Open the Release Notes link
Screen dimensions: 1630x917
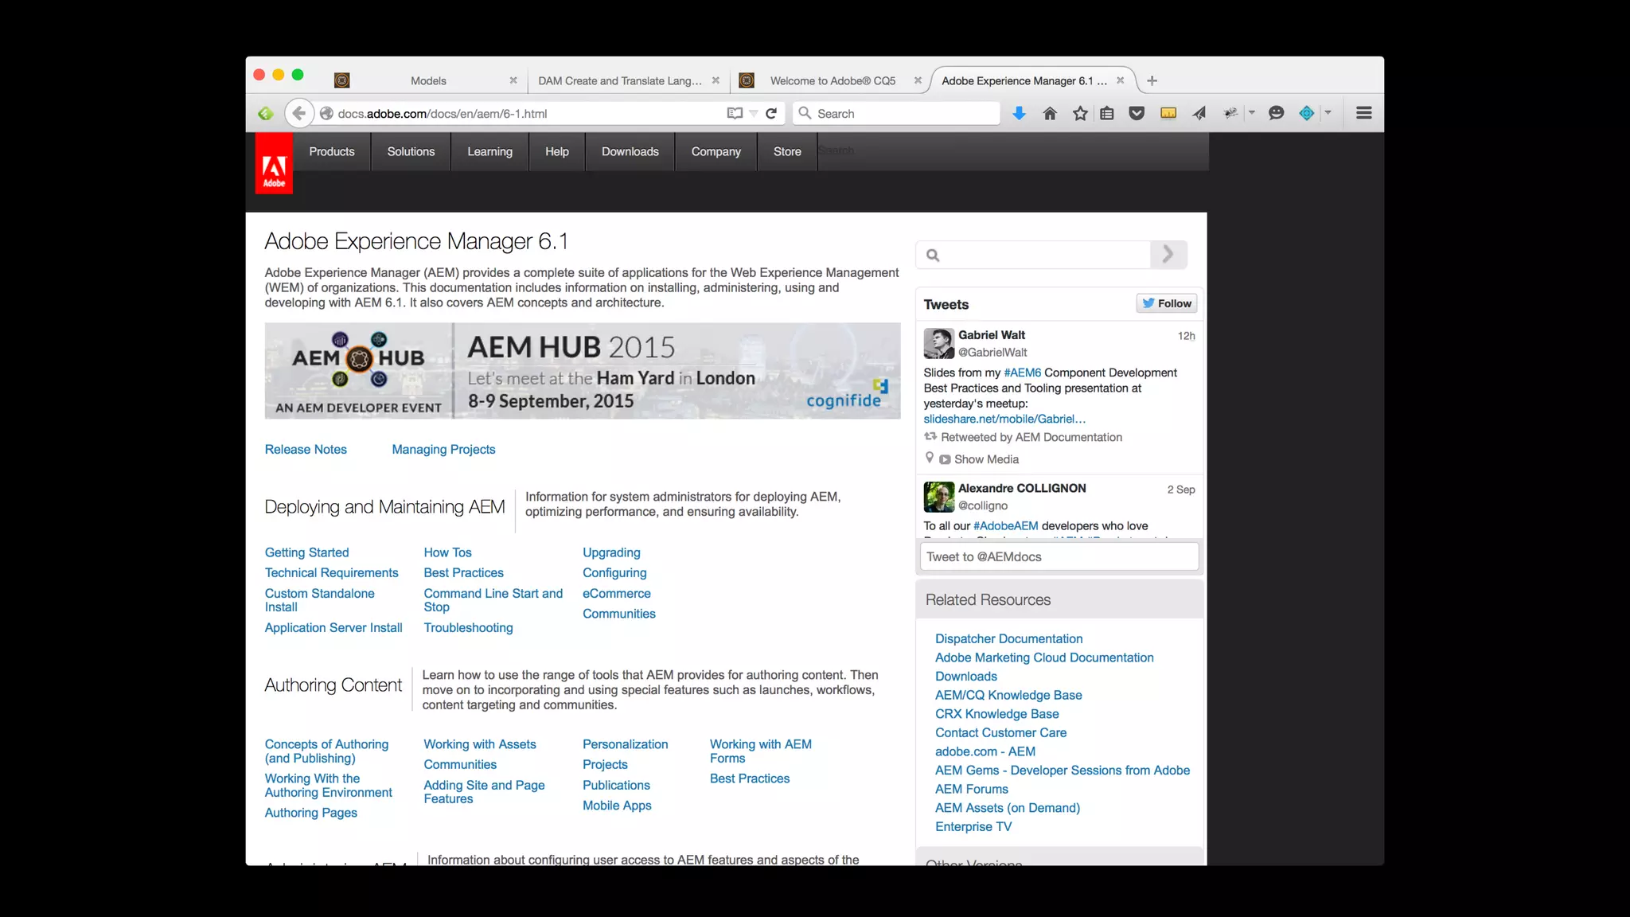(306, 450)
